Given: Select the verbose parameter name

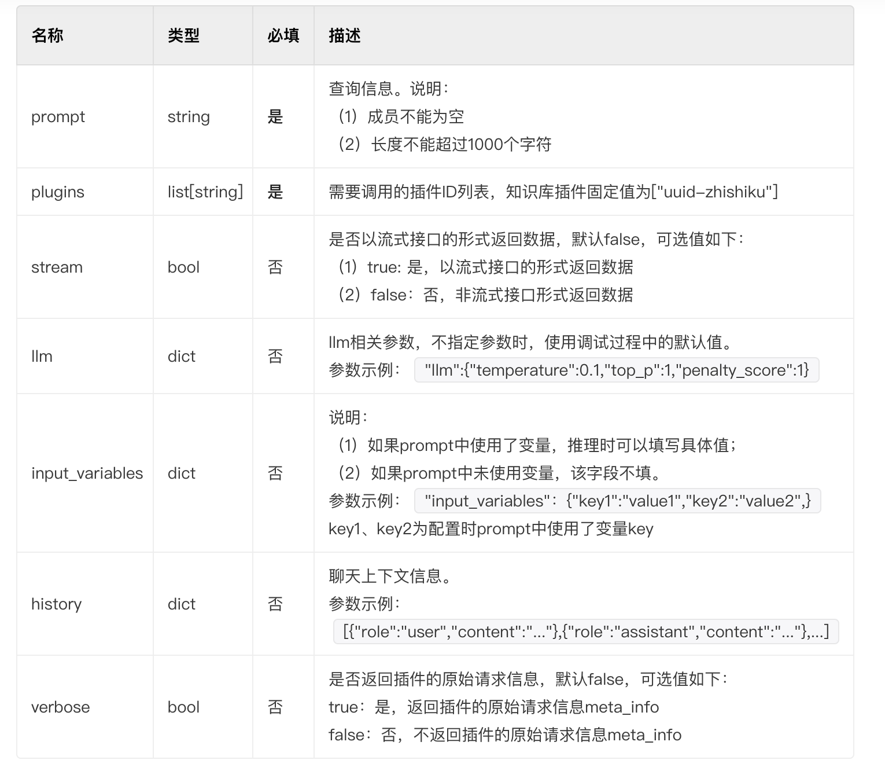Looking at the screenshot, I should pyautogui.click(x=60, y=707).
